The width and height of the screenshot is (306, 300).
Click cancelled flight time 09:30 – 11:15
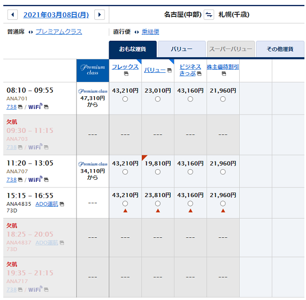[x=30, y=130]
